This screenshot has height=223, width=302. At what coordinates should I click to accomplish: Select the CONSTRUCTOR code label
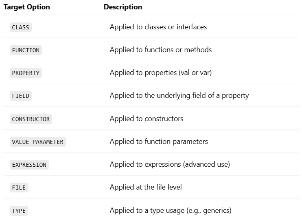(31, 119)
